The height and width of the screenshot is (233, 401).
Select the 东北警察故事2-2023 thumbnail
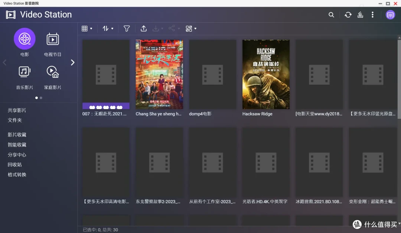pos(159,162)
